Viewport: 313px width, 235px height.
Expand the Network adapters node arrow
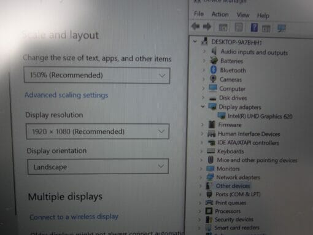coord(201,177)
